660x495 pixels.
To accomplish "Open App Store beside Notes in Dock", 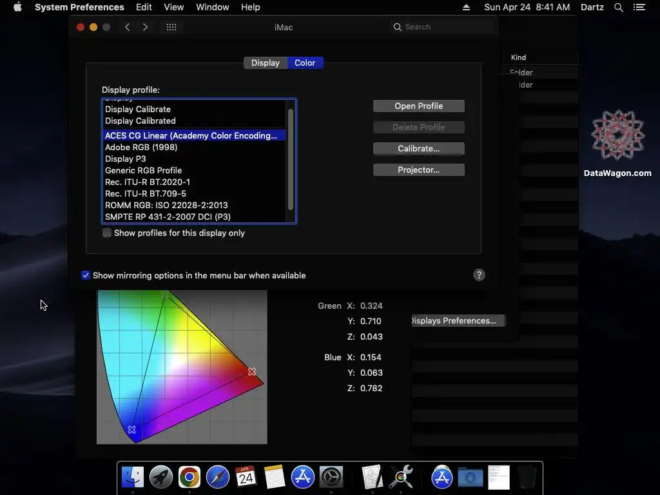I will point(303,478).
